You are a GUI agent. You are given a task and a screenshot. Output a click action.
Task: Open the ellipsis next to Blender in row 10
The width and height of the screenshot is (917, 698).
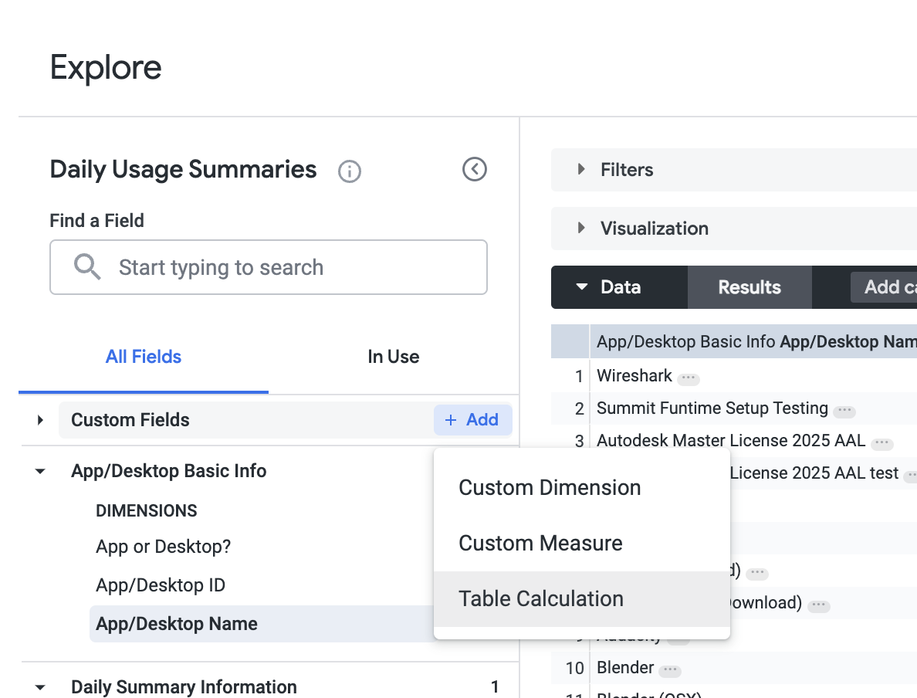point(669,669)
